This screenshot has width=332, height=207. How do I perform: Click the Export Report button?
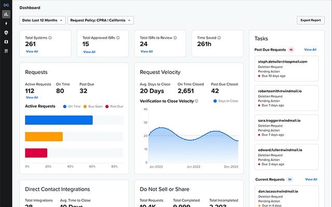coord(310,20)
